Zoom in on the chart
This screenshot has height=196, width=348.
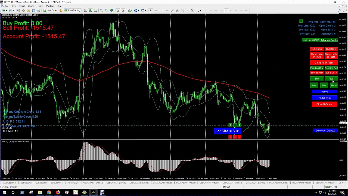(101, 10)
